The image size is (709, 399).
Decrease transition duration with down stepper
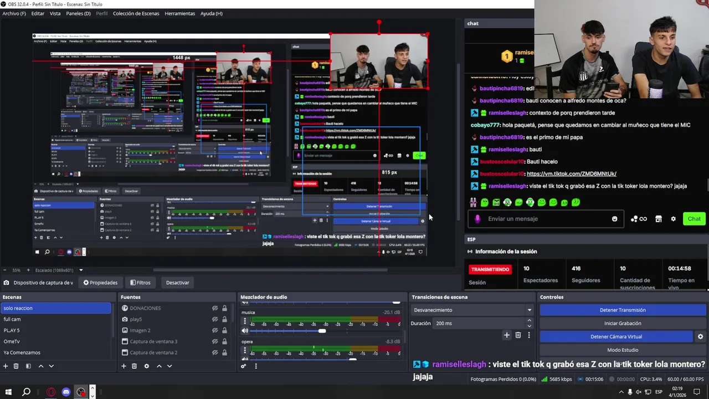(x=529, y=326)
